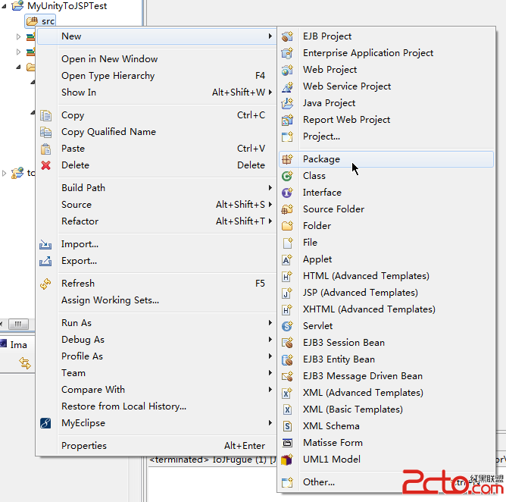506x502 pixels.
Task: Click the Matisse Form icon
Action: click(287, 443)
